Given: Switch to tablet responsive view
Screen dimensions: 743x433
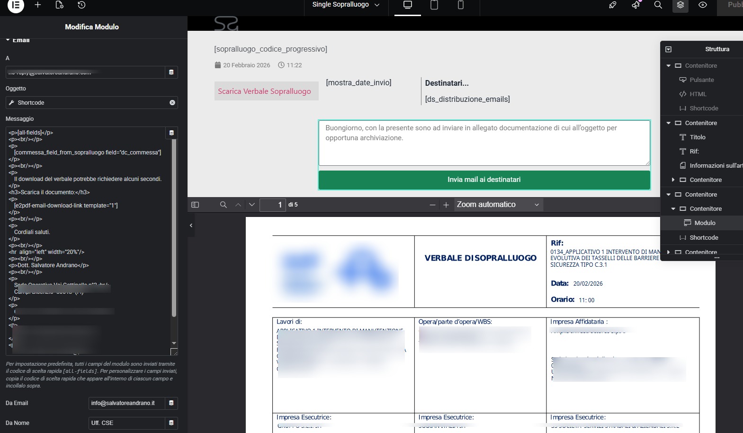Looking at the screenshot, I should coord(434,5).
